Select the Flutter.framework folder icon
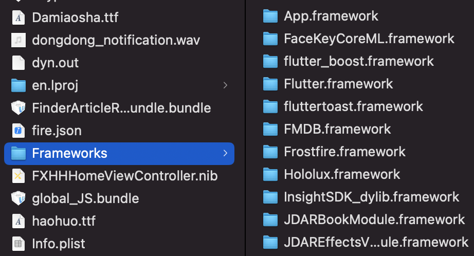The width and height of the screenshot is (474, 256). point(270,84)
